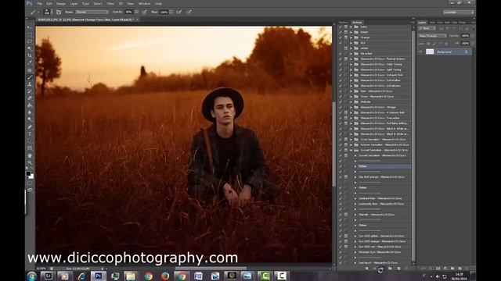501x281 pixels.
Task: Switch to the History panel tab
Action: (x=344, y=23)
